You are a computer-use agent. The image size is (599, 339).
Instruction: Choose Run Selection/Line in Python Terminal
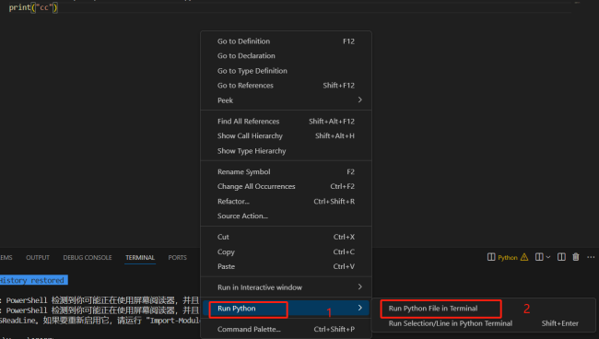click(484, 323)
